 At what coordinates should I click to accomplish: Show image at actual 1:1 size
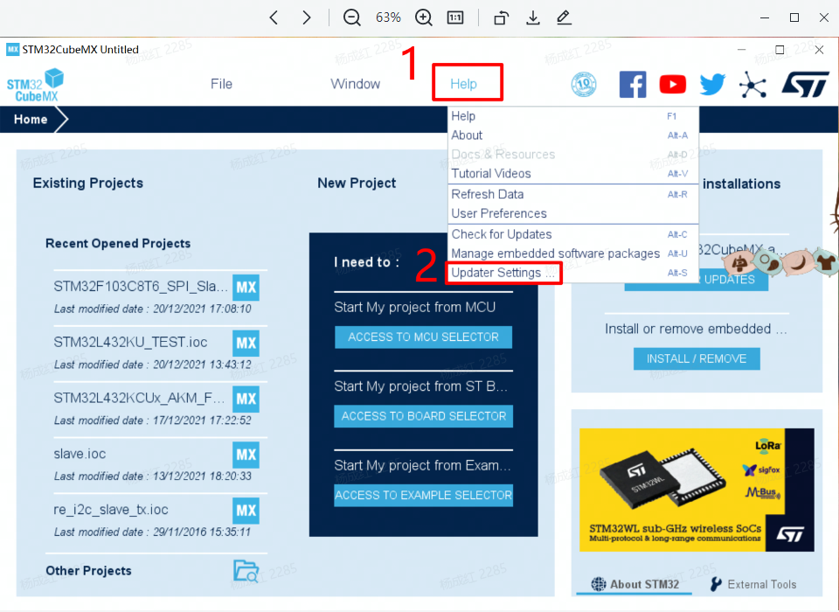(x=454, y=17)
